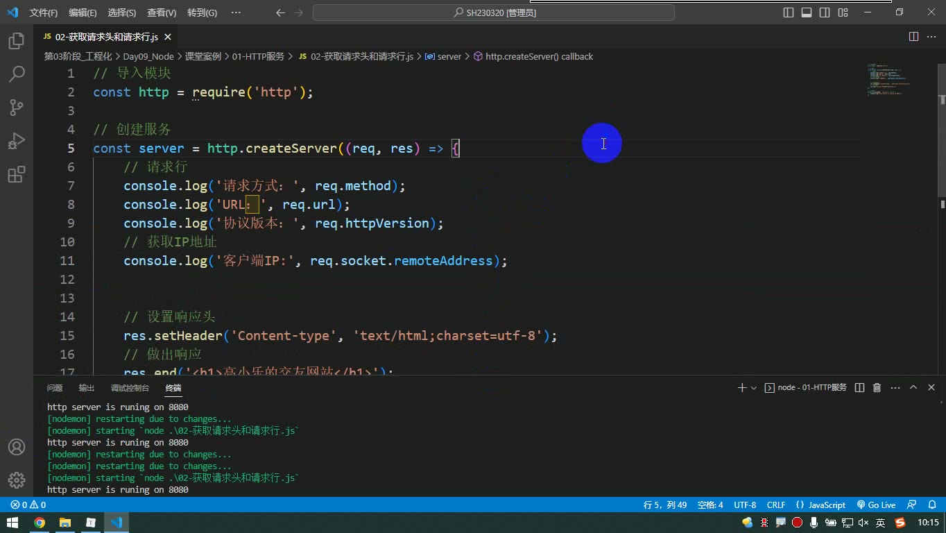946x533 pixels.
Task: Open Run and Debug view
Action: click(16, 141)
